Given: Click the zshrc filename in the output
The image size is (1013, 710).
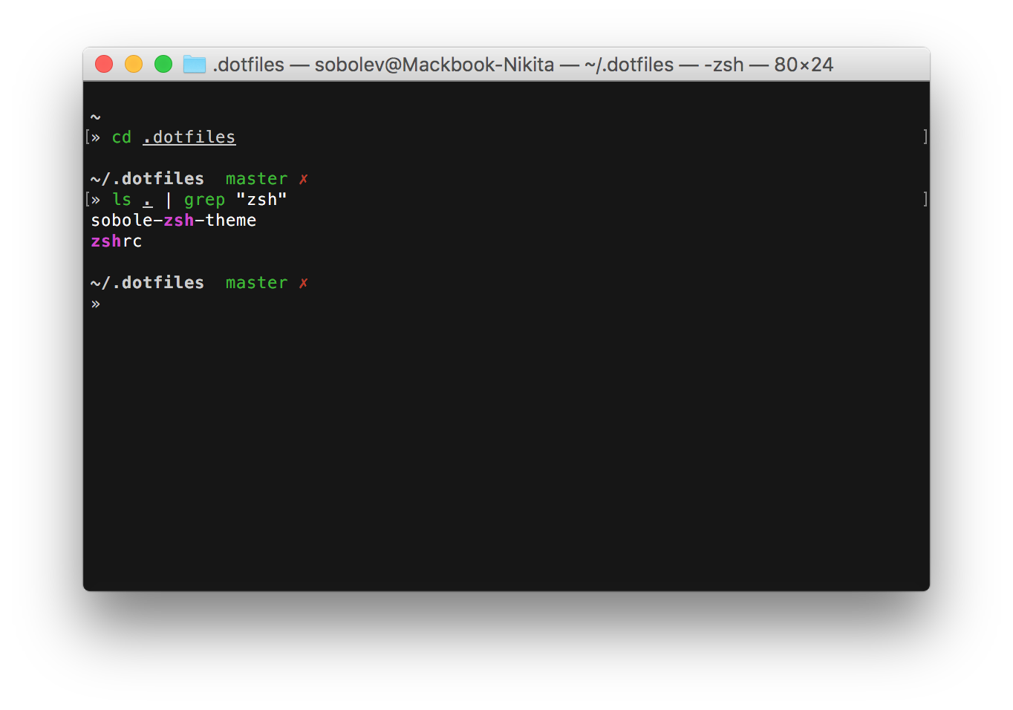Looking at the screenshot, I should 116,241.
